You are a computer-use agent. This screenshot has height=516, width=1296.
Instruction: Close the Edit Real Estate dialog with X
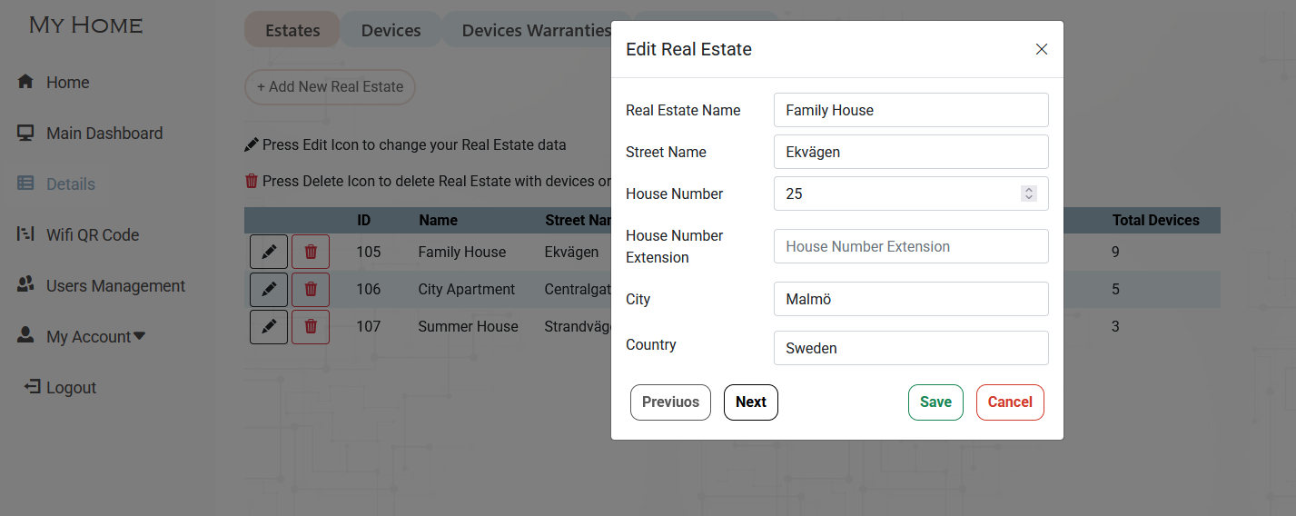[1042, 49]
